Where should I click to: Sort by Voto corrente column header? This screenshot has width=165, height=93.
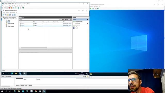pos(56,22)
